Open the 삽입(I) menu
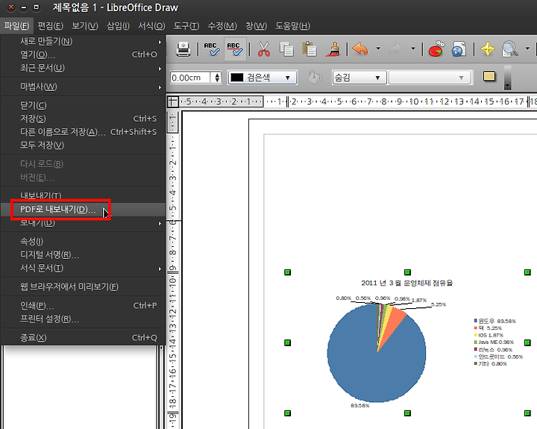The width and height of the screenshot is (537, 429). (118, 26)
